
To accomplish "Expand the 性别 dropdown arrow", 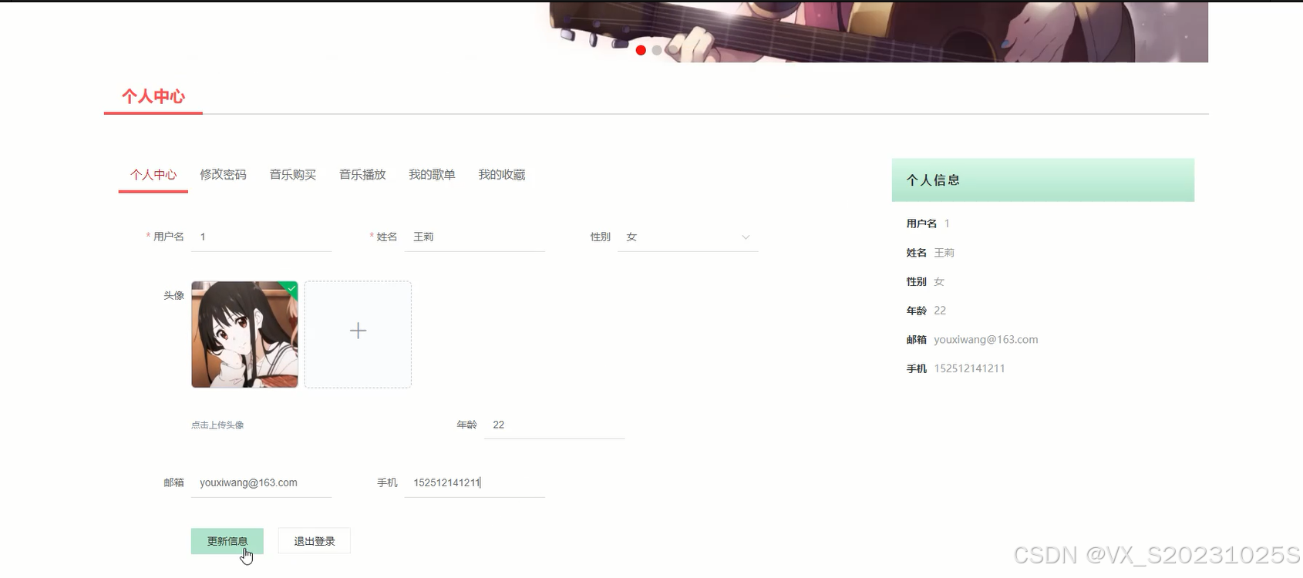I will 746,237.
